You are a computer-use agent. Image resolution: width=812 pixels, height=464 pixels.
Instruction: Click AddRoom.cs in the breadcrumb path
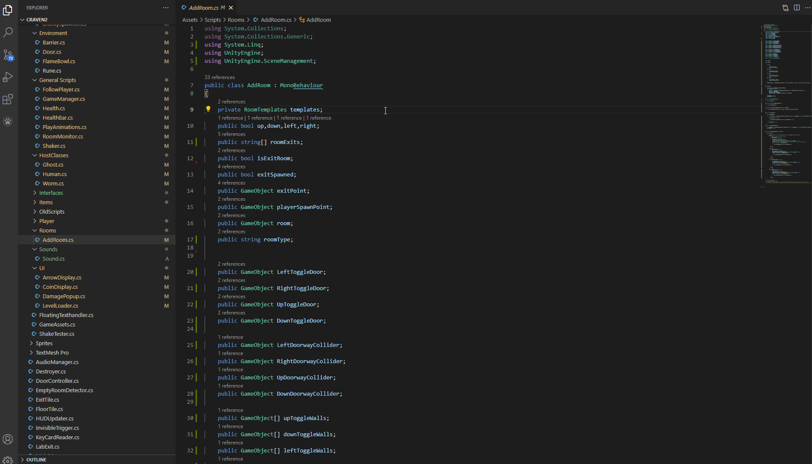coord(276,20)
